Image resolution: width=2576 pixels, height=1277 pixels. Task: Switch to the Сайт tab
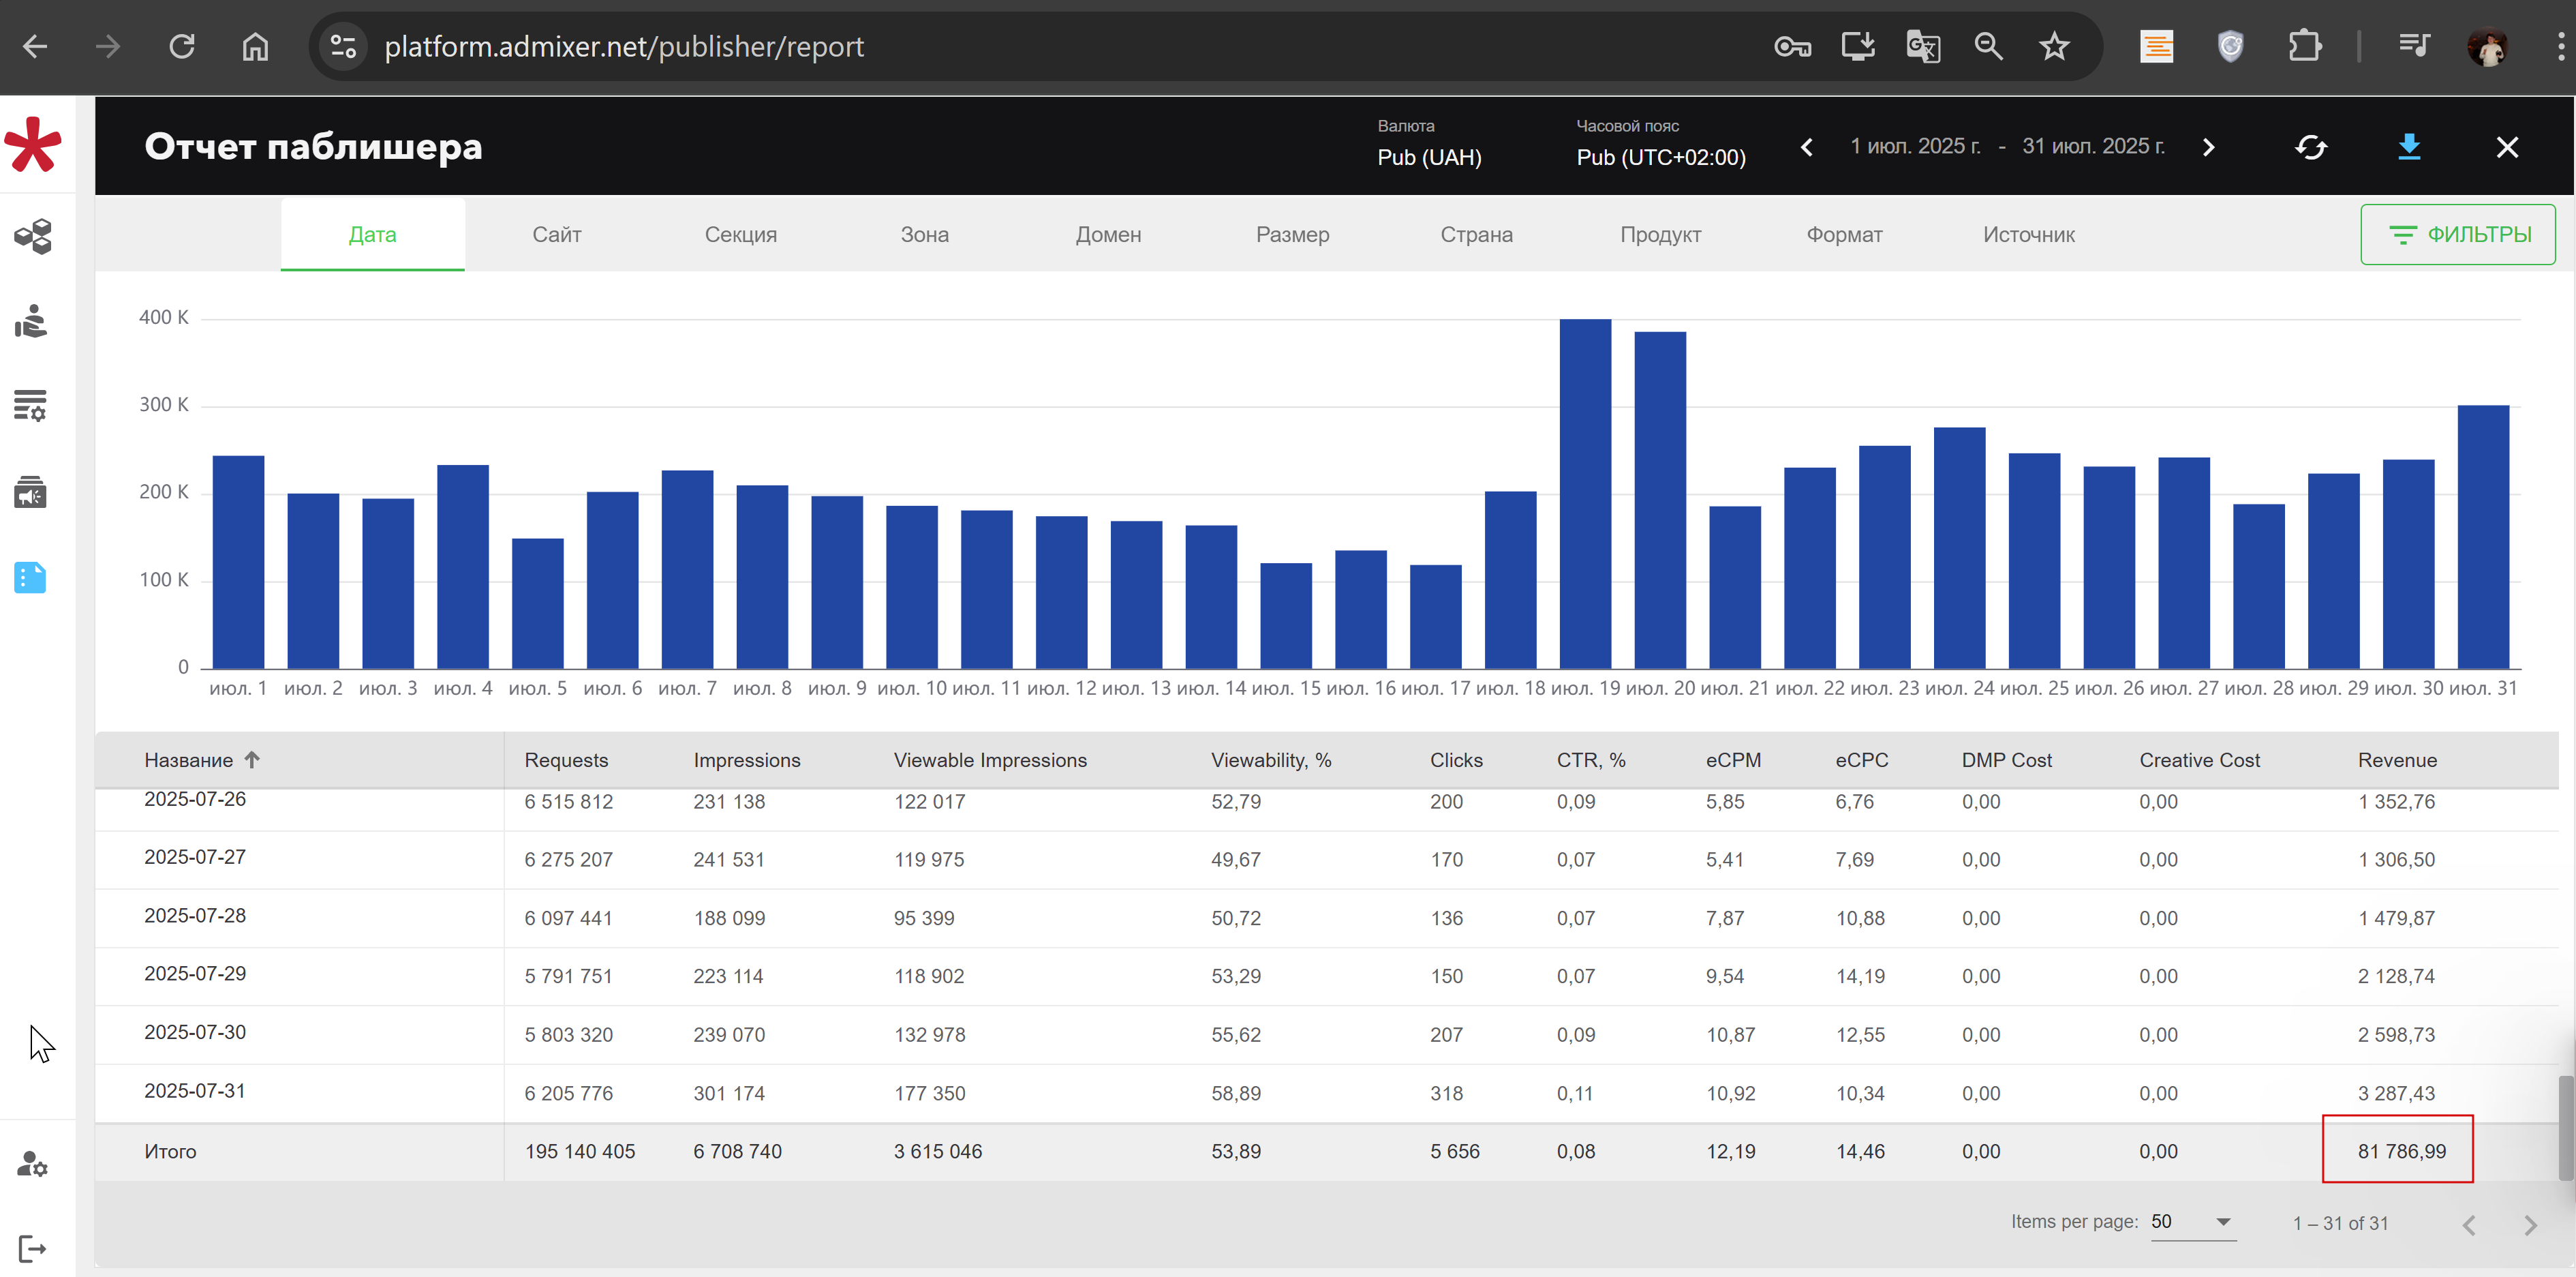556,234
